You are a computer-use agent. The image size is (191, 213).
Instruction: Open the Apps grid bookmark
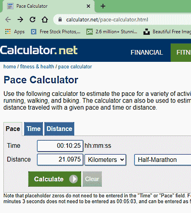15,32
